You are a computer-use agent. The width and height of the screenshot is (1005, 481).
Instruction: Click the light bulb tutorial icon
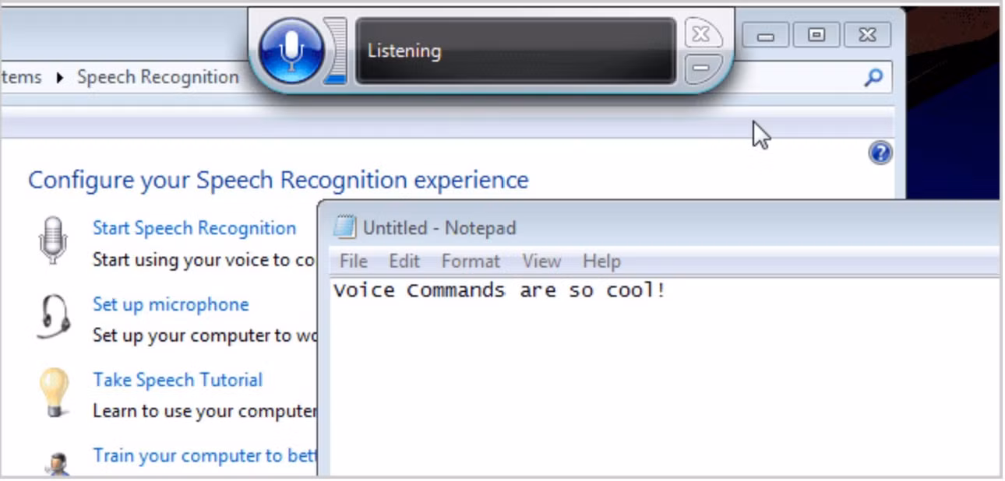(55, 392)
